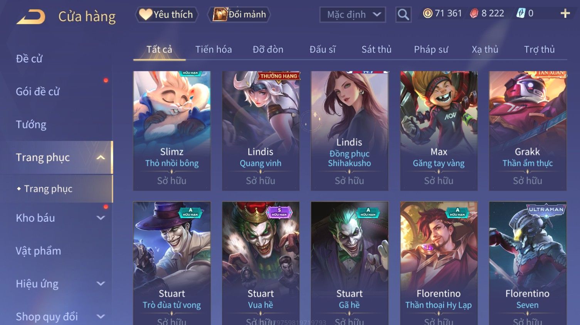Open the search magnifier icon
Screen dimensions: 580x325
click(403, 15)
